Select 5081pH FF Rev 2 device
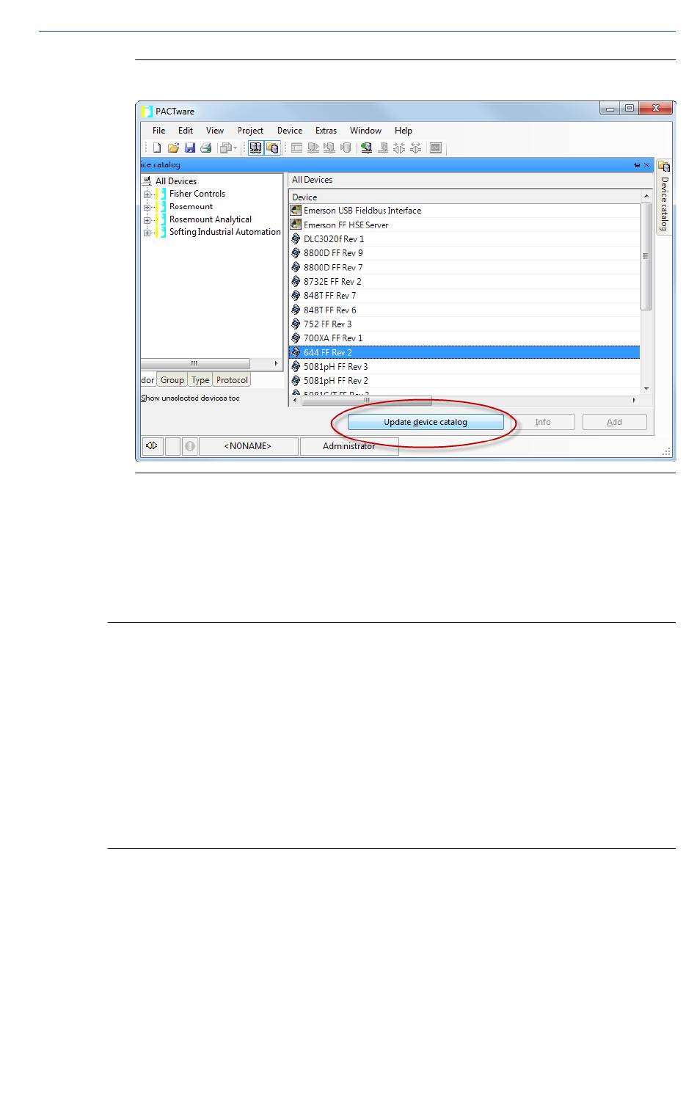 click(464, 381)
